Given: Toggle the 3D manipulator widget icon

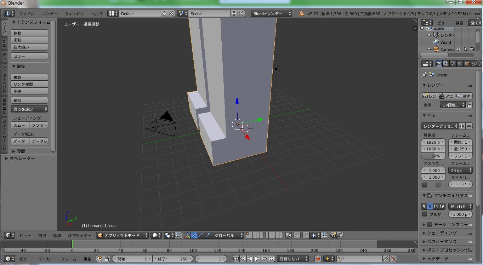Looking at the screenshot, I should (187, 235).
